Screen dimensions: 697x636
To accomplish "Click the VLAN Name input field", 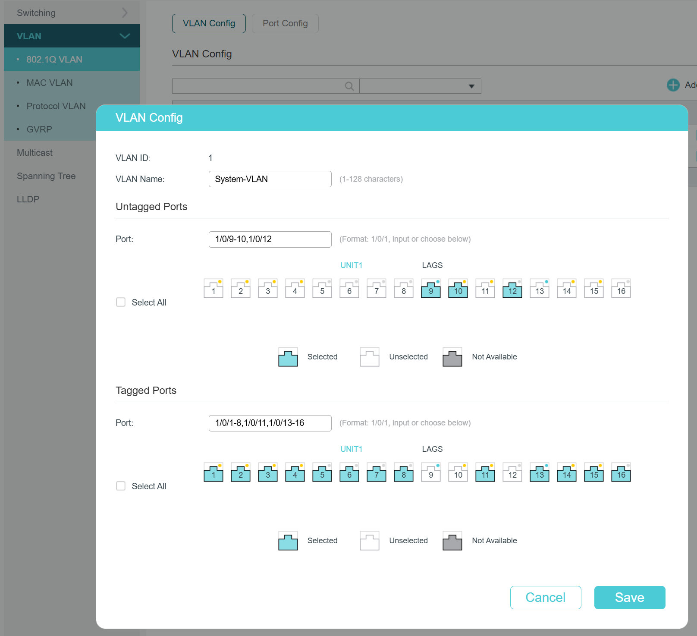I will coord(270,179).
